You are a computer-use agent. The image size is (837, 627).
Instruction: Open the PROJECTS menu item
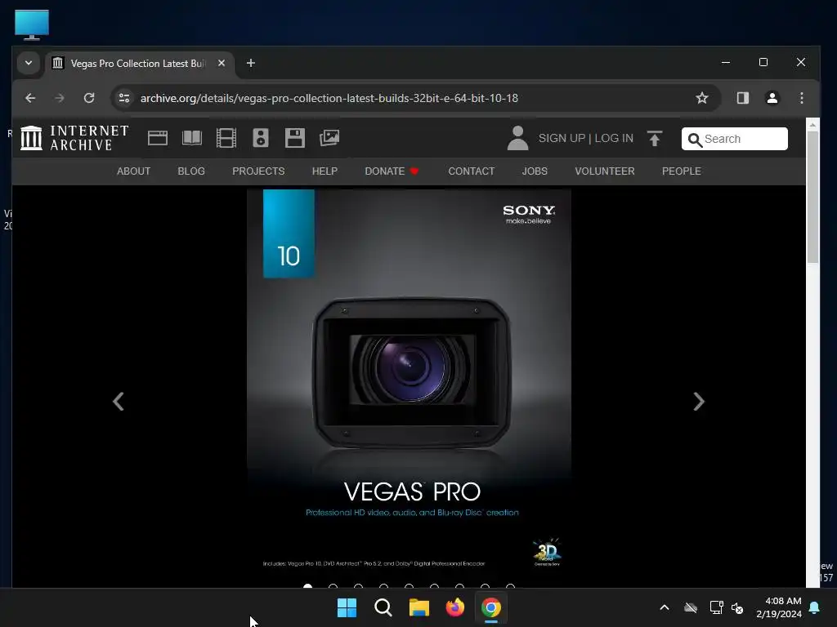coord(258,171)
